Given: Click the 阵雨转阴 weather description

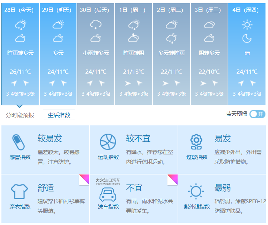Looking at the screenshot, I should point(134,53).
